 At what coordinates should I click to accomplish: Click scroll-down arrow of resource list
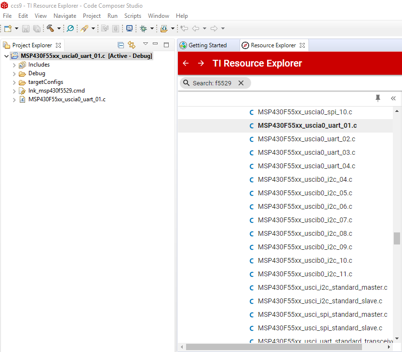(397, 338)
